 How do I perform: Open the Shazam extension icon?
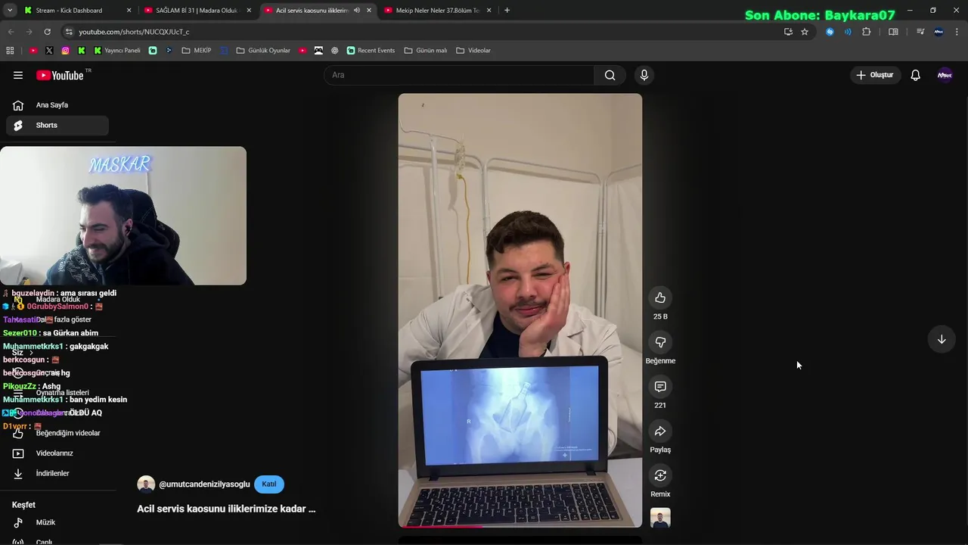coord(830,32)
